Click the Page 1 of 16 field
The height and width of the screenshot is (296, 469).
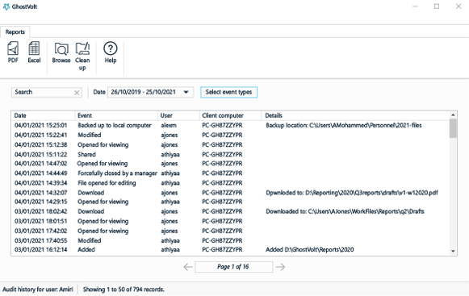pyautogui.click(x=233, y=267)
